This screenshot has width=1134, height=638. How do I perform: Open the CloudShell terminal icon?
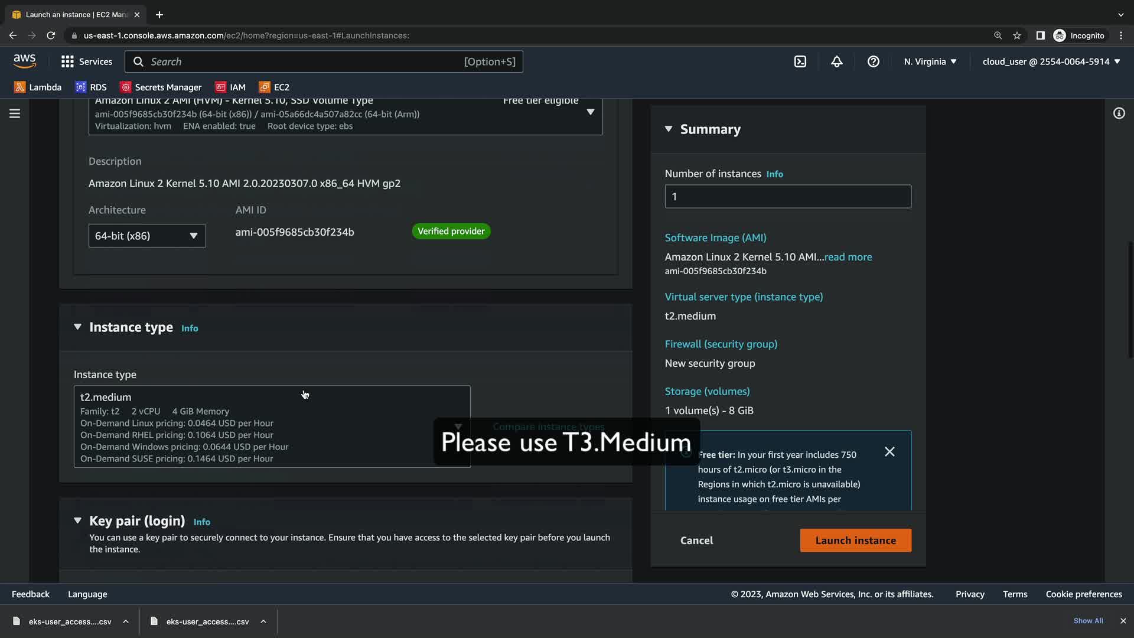[800, 61]
